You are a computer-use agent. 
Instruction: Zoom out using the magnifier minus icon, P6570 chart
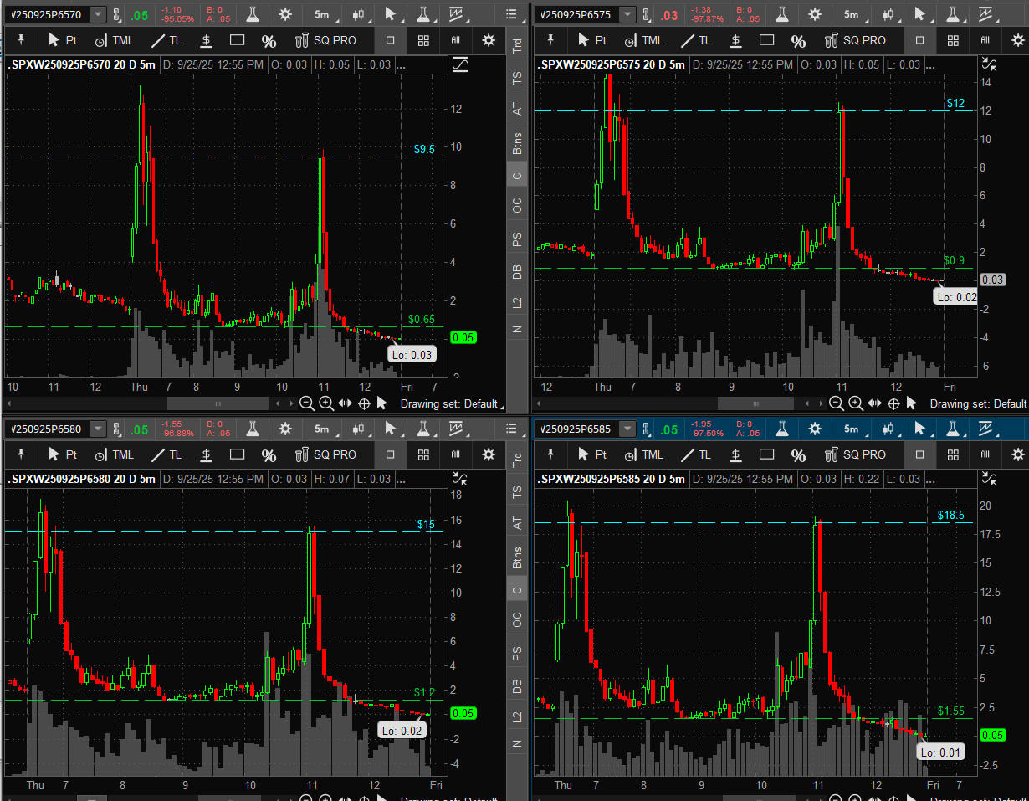[x=307, y=403]
